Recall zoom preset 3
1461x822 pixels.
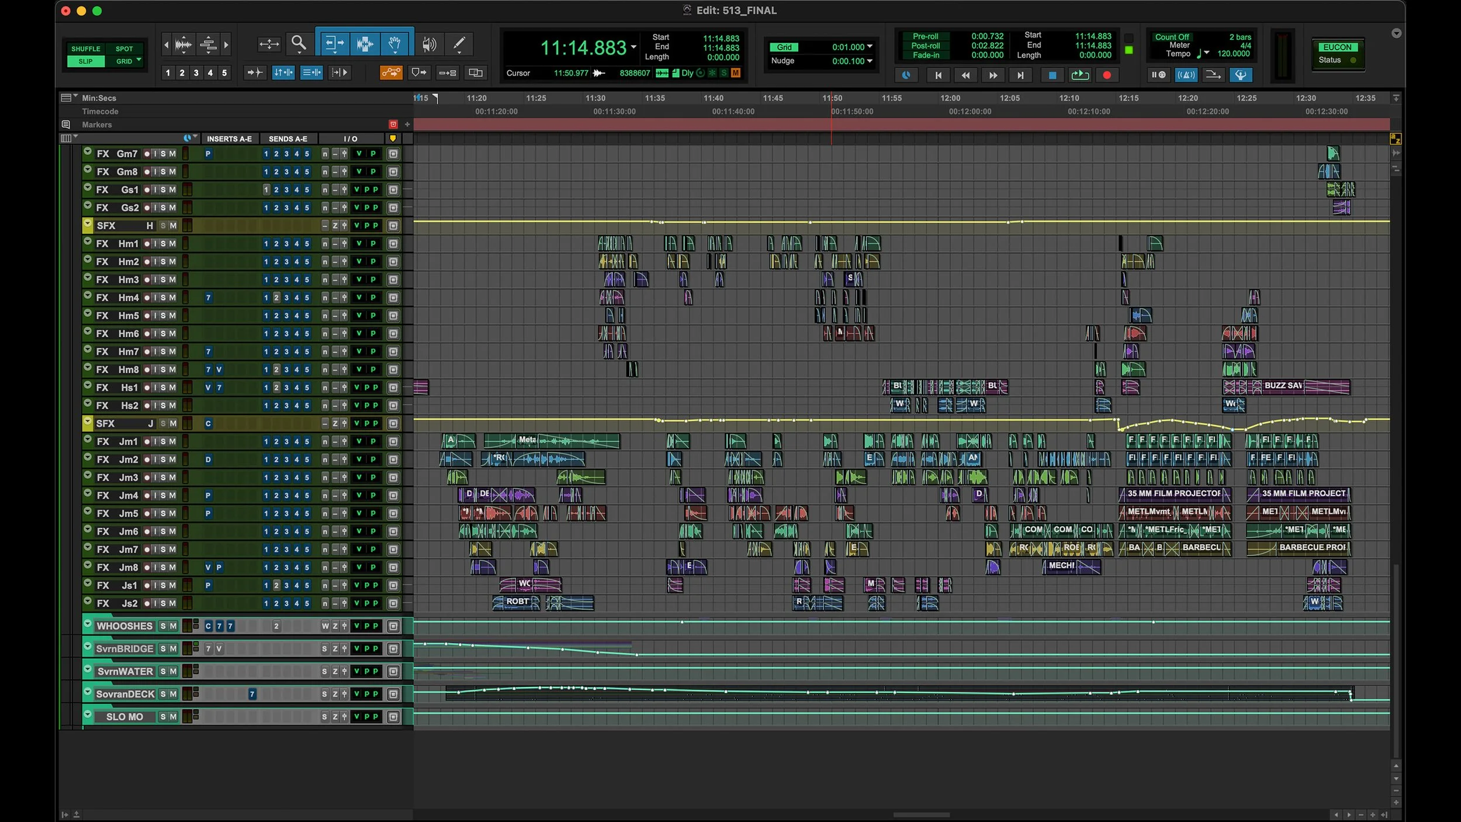196,72
